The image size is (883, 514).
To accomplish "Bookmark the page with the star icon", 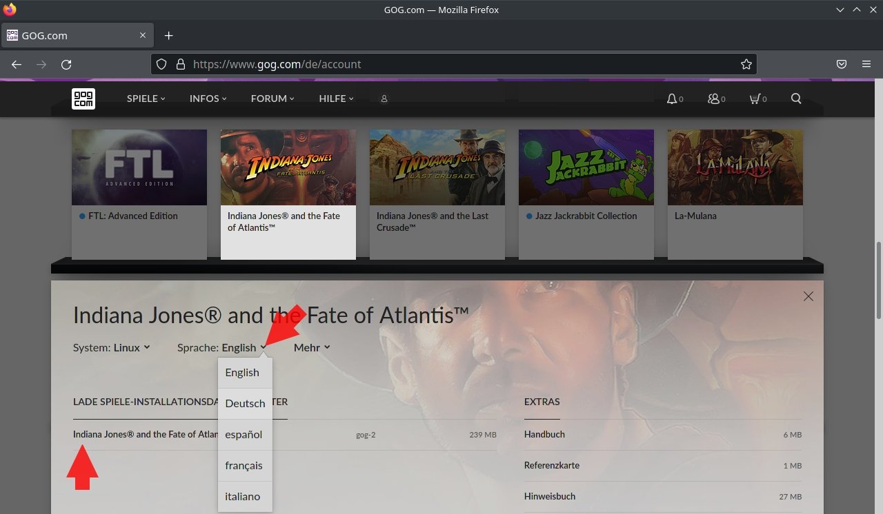I will pos(746,64).
